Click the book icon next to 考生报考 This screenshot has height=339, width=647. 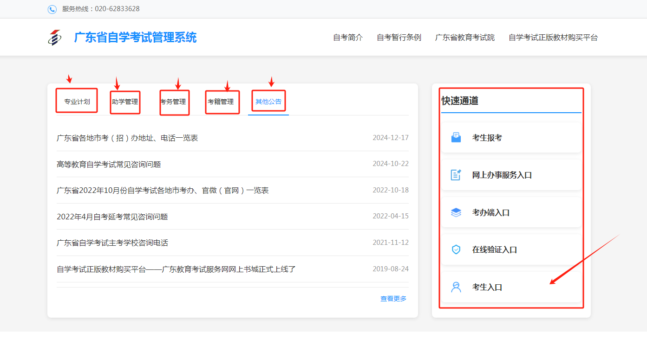[456, 137]
